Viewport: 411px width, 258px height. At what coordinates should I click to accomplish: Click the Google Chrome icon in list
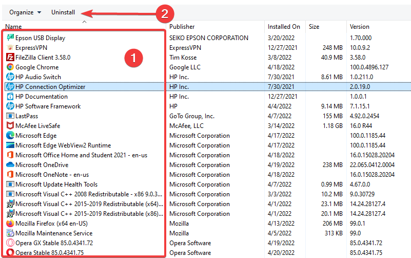10,67
